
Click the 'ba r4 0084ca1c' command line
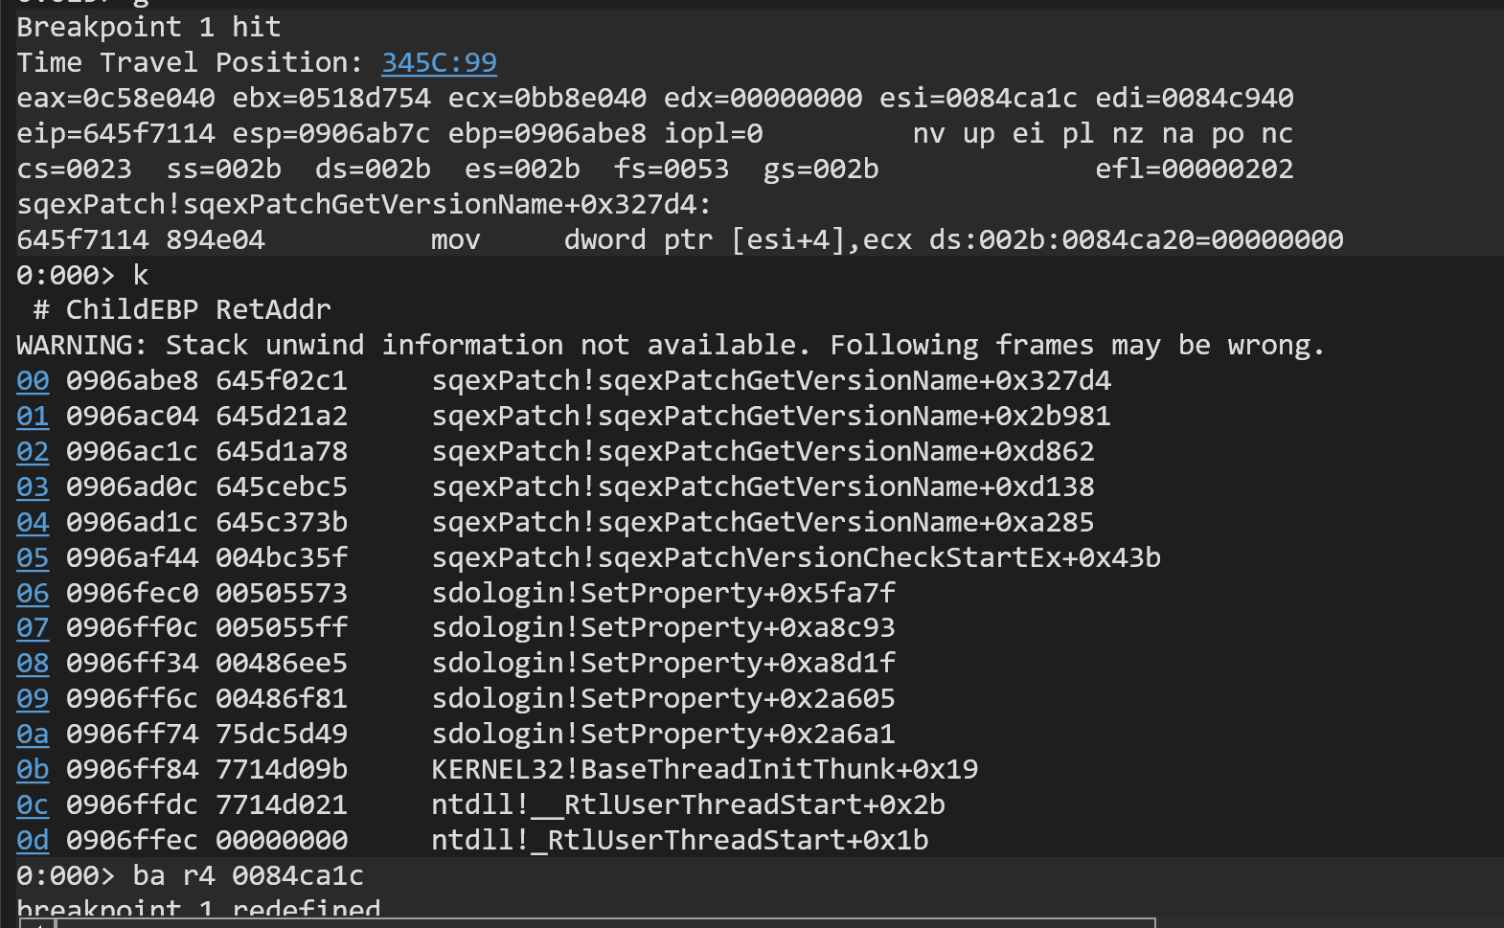[190, 876]
